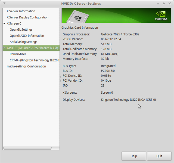Maximize the window with plus button
The image size is (174, 163).
(164, 4)
